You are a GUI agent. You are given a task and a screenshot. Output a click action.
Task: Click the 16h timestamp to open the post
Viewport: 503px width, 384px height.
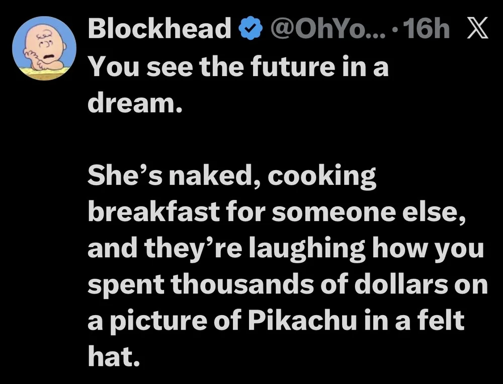click(x=427, y=29)
